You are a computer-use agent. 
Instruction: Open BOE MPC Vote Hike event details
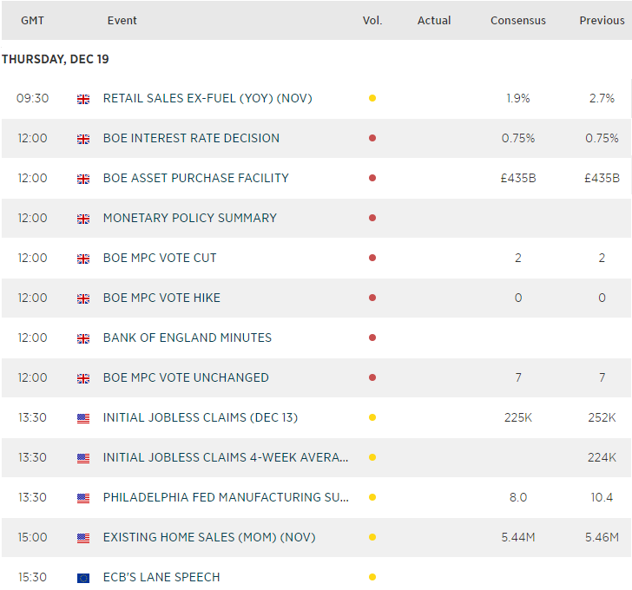tap(161, 298)
